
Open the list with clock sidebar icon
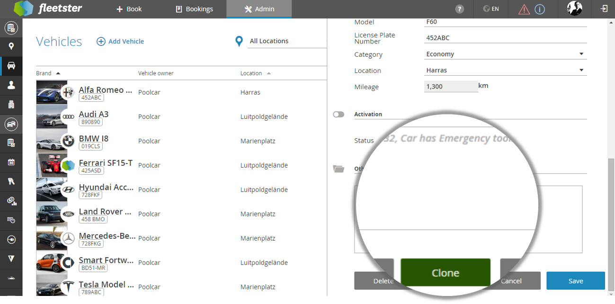[x=11, y=220]
